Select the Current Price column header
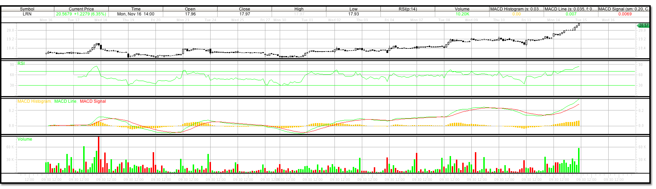The image size is (656, 189). pyautogui.click(x=81, y=9)
